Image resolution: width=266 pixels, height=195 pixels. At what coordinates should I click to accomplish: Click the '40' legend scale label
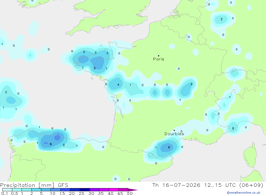pos(110,193)
